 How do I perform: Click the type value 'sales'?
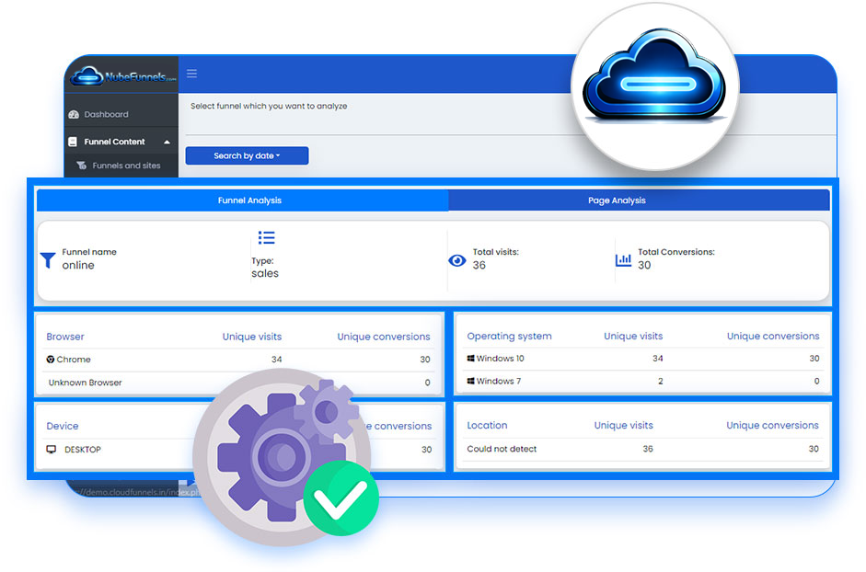coord(265,273)
